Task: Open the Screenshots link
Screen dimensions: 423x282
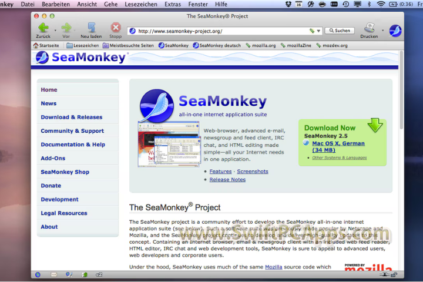Action: 253,172
